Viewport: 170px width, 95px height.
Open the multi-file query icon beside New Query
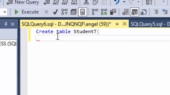tap(47, 2)
